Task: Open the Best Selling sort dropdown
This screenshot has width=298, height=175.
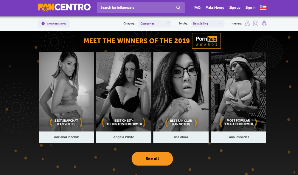Action: click(207, 24)
